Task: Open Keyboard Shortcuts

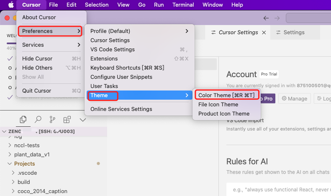Action: point(139,68)
